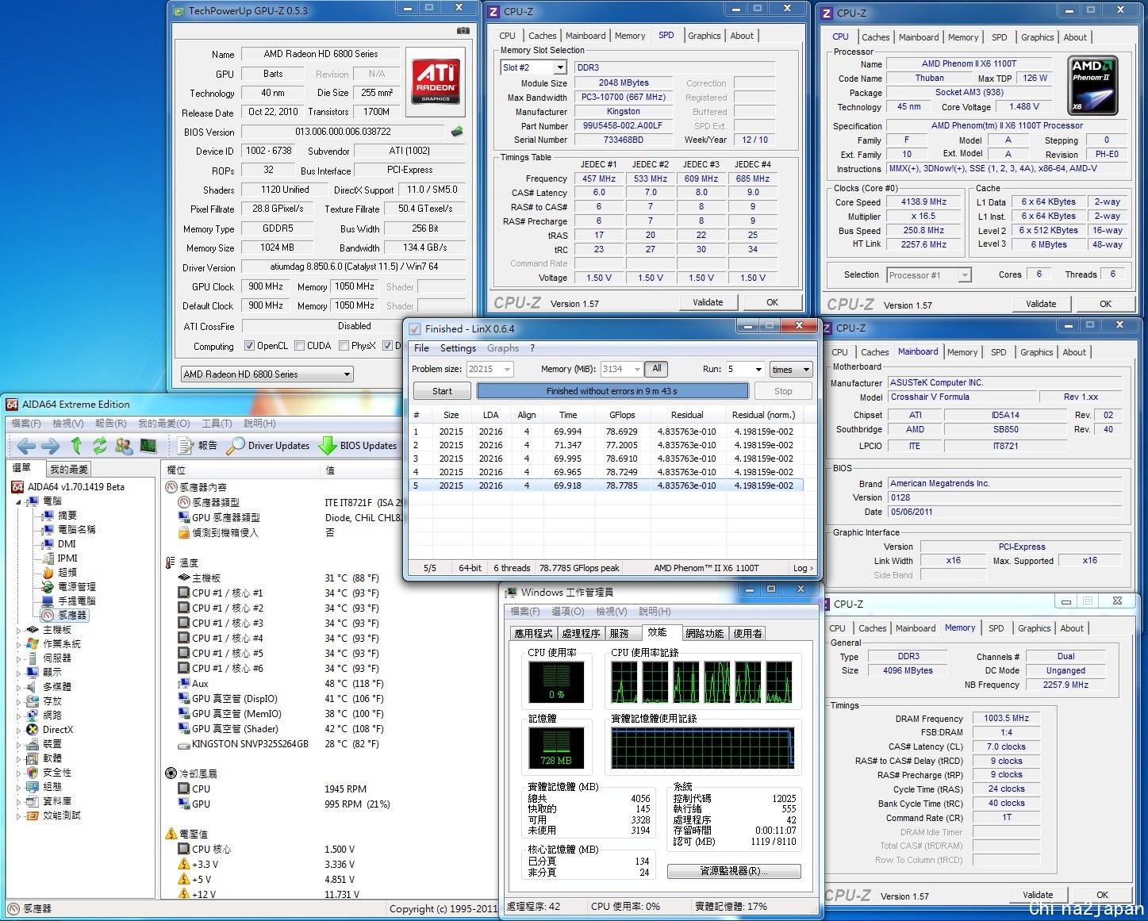
Task: Click 記憶體 728 MB gauge in Task Manager
Action: [556, 749]
